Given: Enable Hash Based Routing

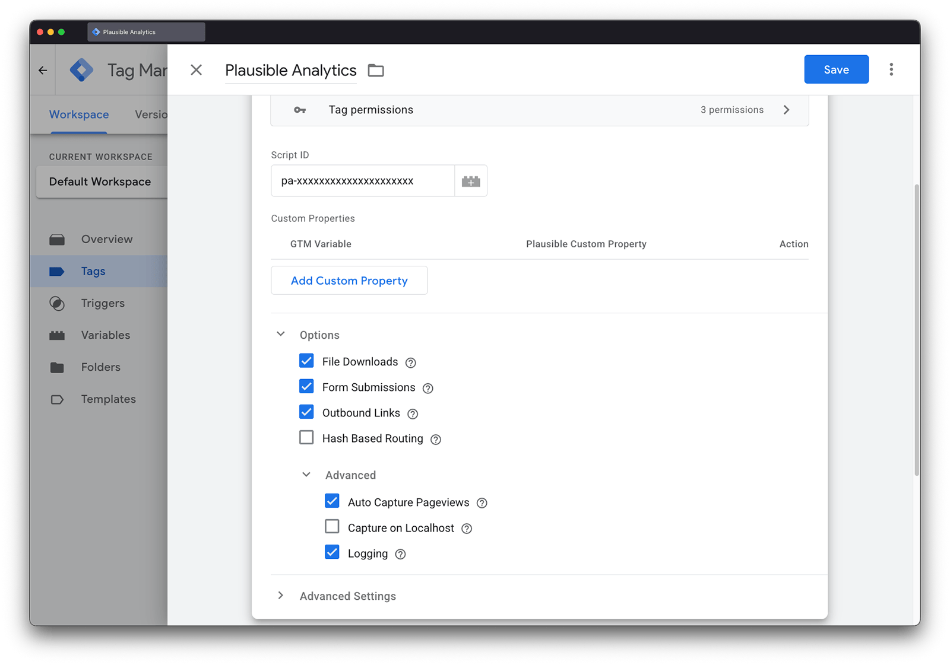Looking at the screenshot, I should pyautogui.click(x=306, y=437).
